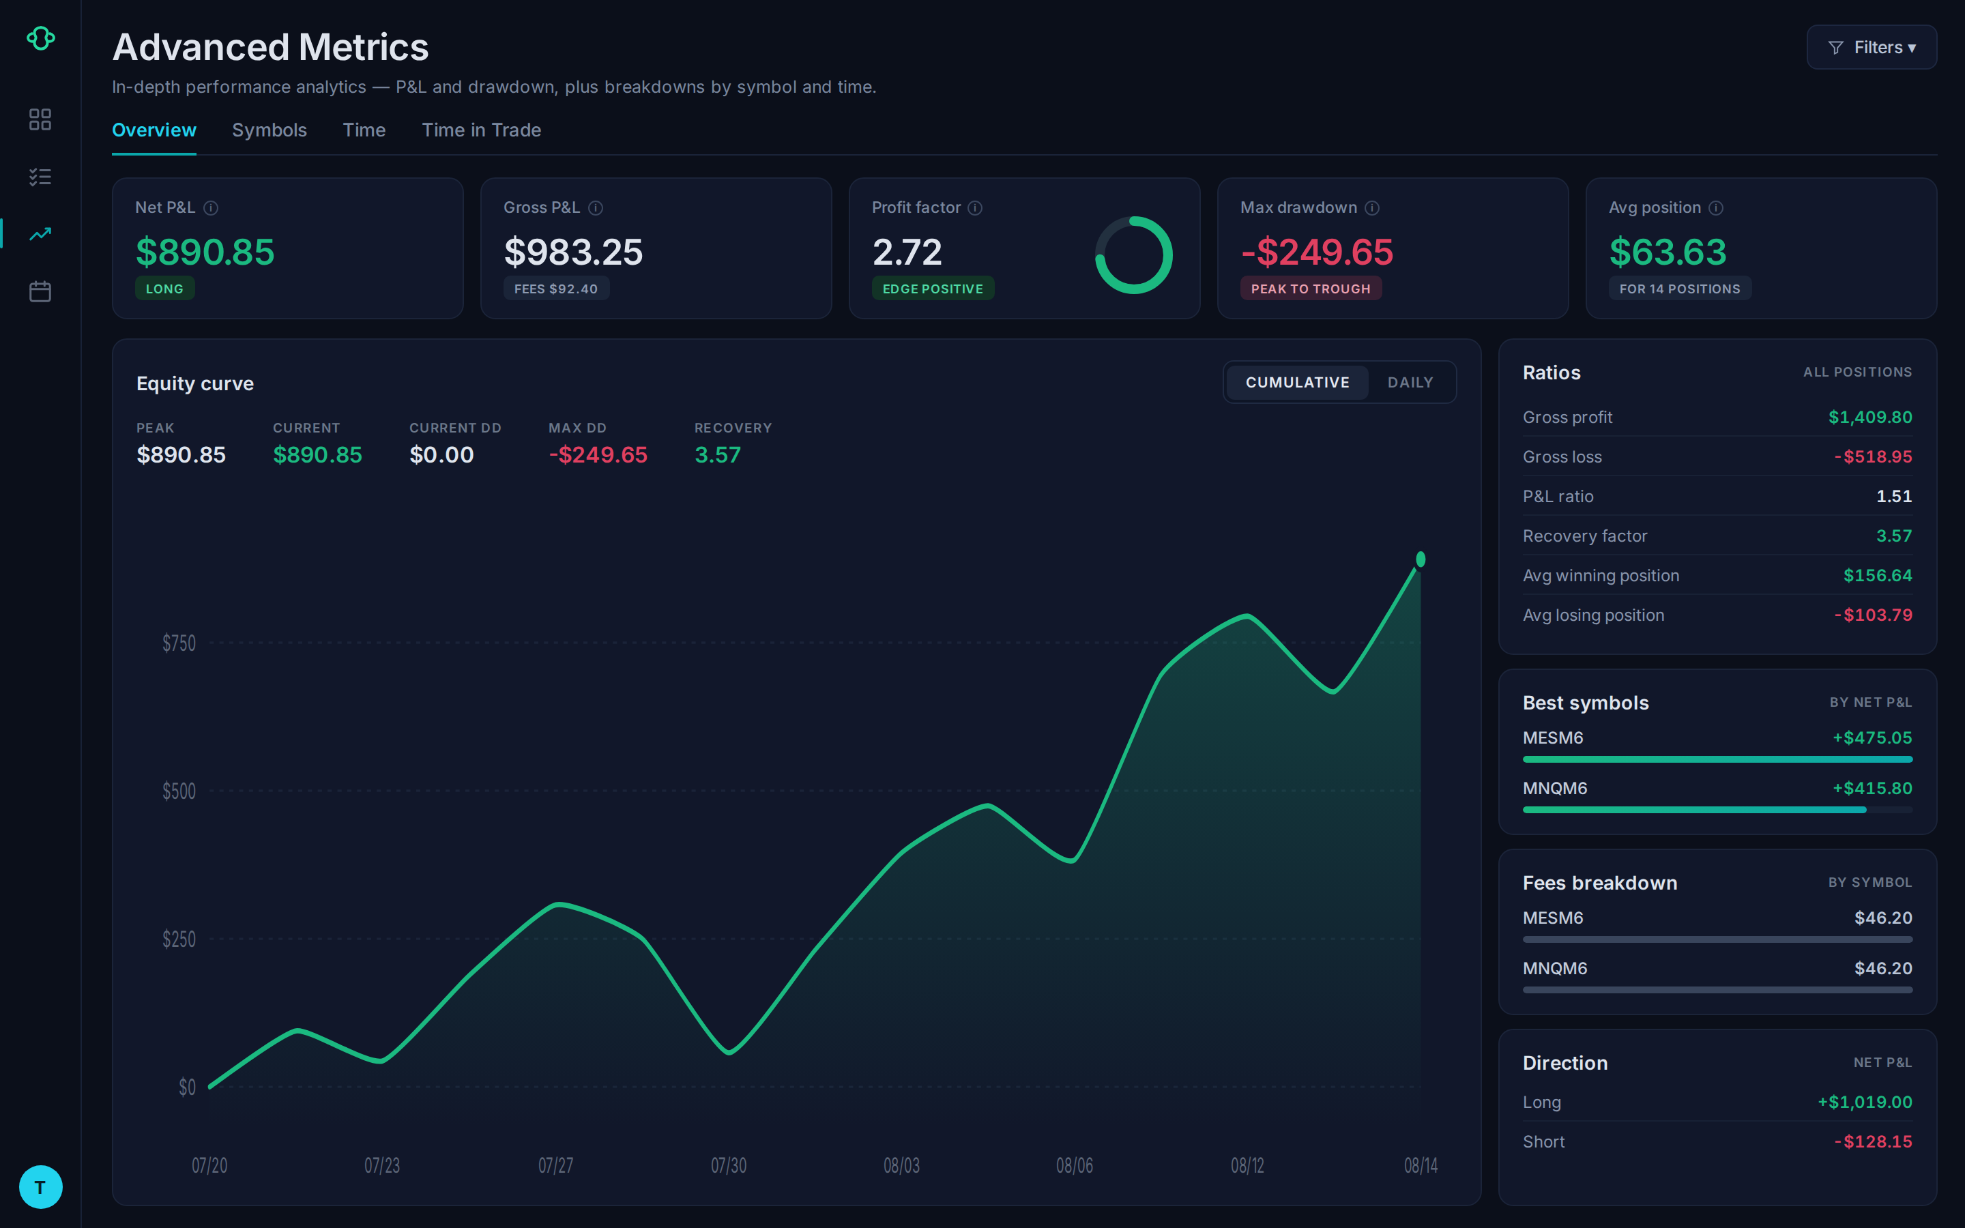Click the EDGE POSITIVE badge

[x=933, y=289]
